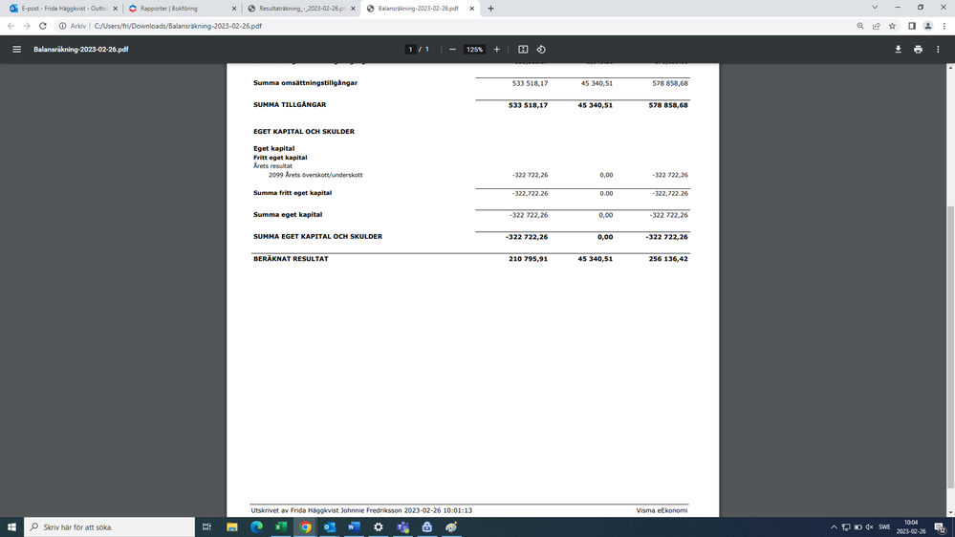Open Excel from the Windows taskbar
The image size is (955, 537).
click(281, 527)
